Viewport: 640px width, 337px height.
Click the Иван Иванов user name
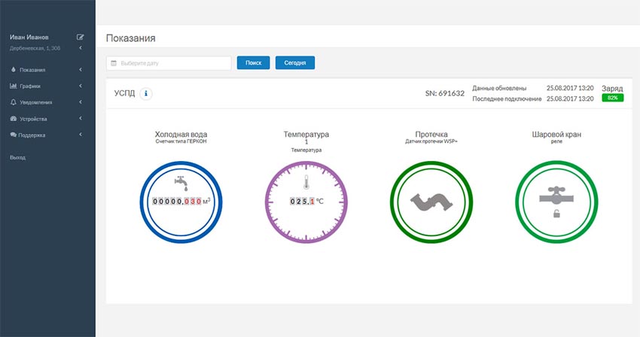tap(29, 37)
